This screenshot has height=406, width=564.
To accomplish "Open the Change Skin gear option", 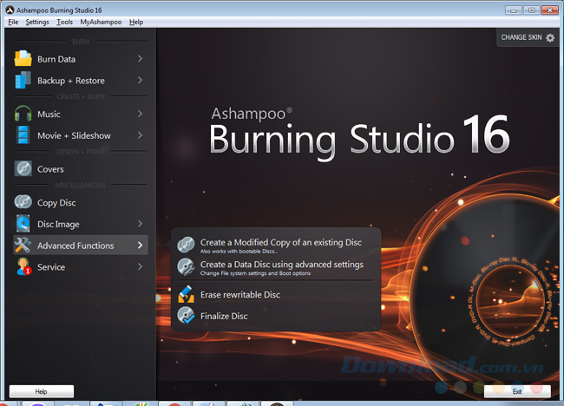I will click(549, 38).
